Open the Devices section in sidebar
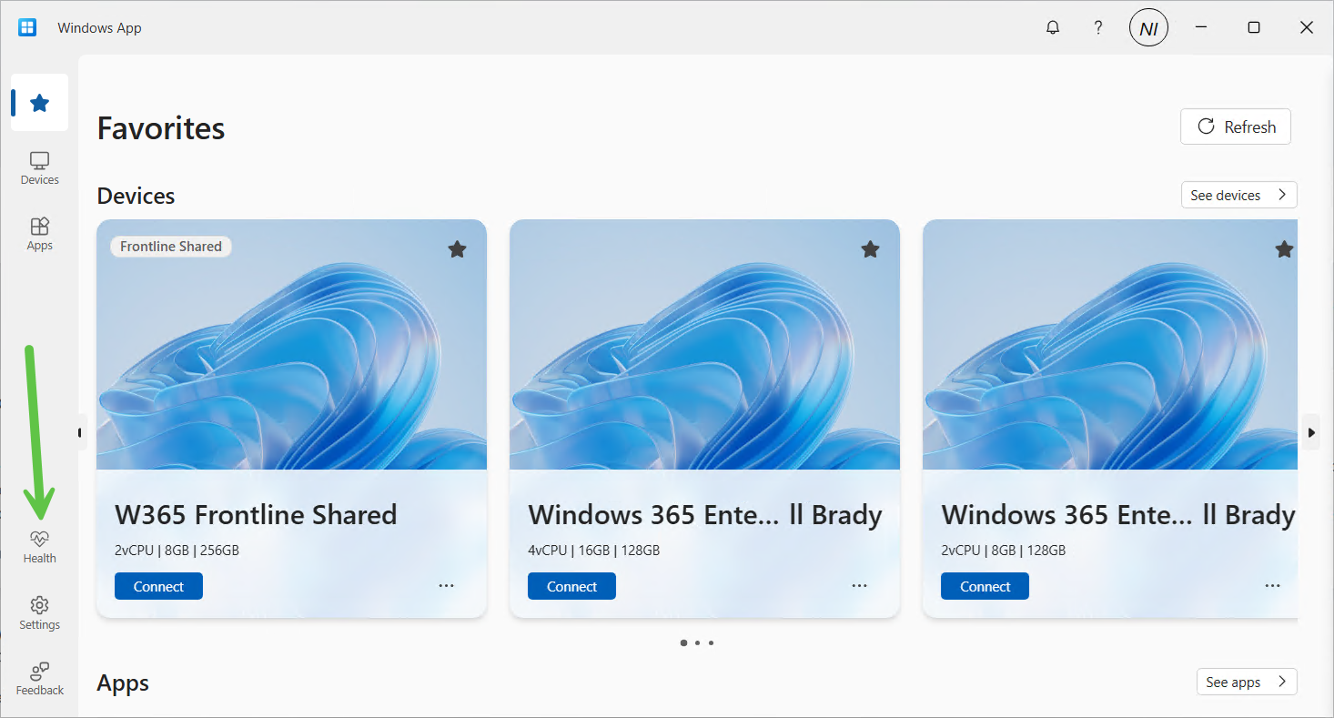 [39, 168]
